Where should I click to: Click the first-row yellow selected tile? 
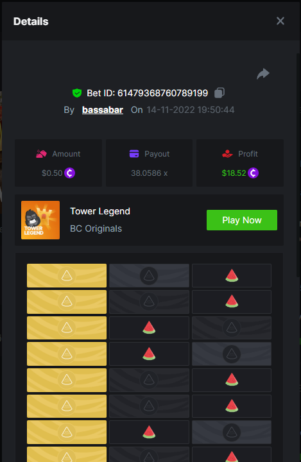pos(67,275)
